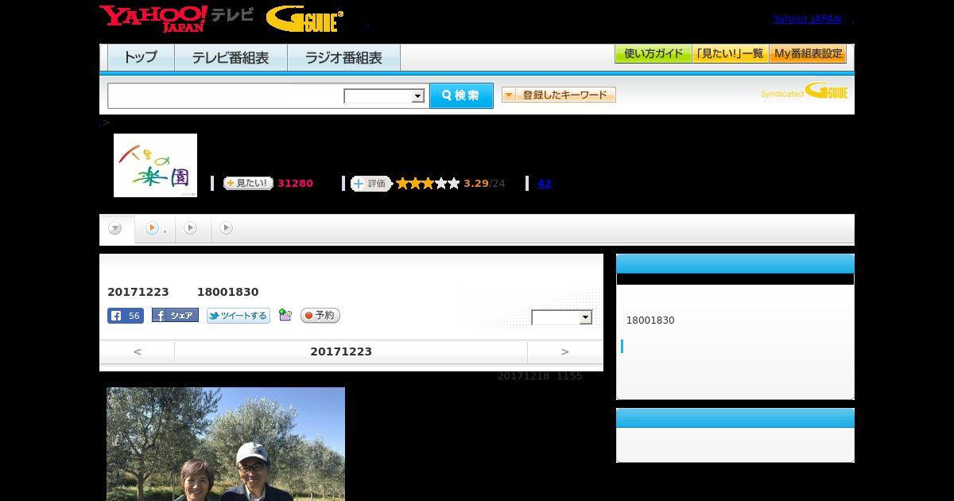Open My番組表設定 settings
The image size is (954, 501).
pyautogui.click(x=808, y=53)
